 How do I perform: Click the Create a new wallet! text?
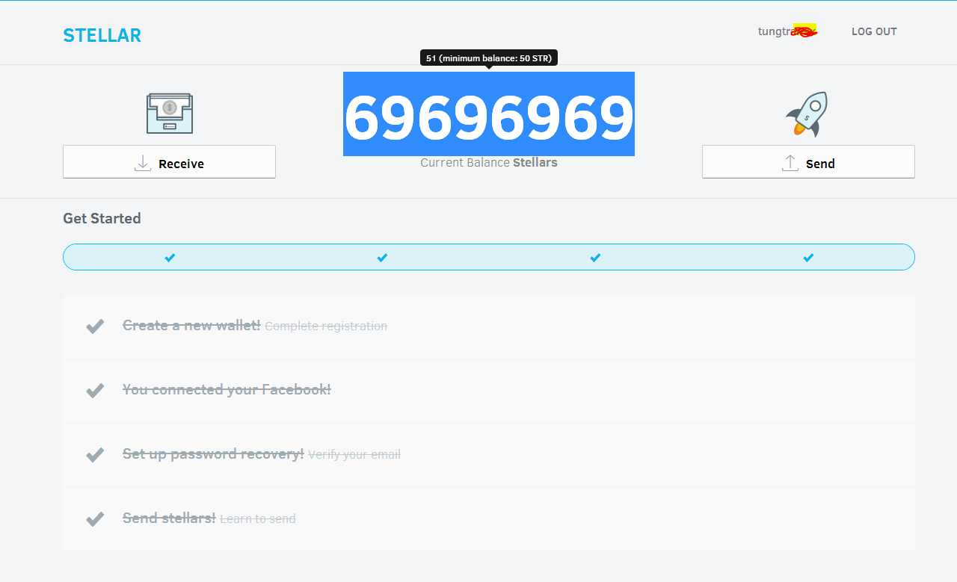(x=191, y=325)
